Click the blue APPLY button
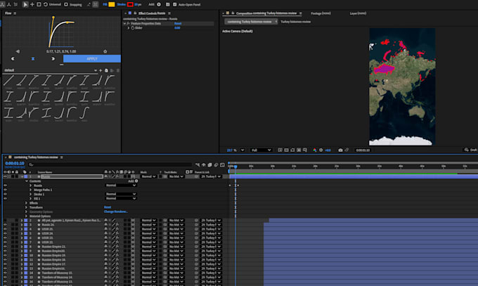Viewport: 478px width, 286px height. [x=92, y=58]
